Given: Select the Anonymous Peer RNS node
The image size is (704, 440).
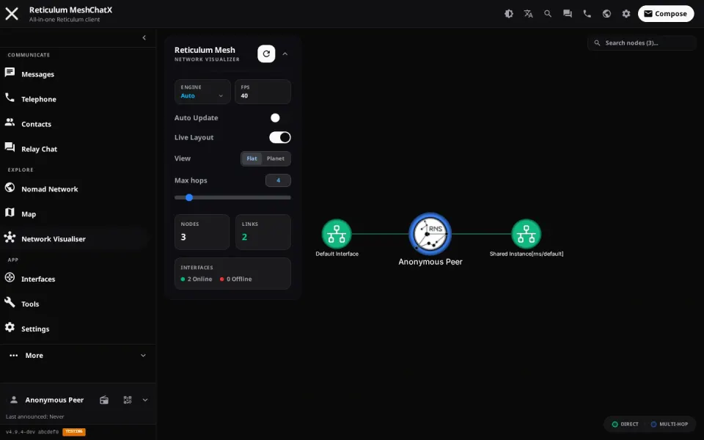Looking at the screenshot, I should pyautogui.click(x=430, y=234).
